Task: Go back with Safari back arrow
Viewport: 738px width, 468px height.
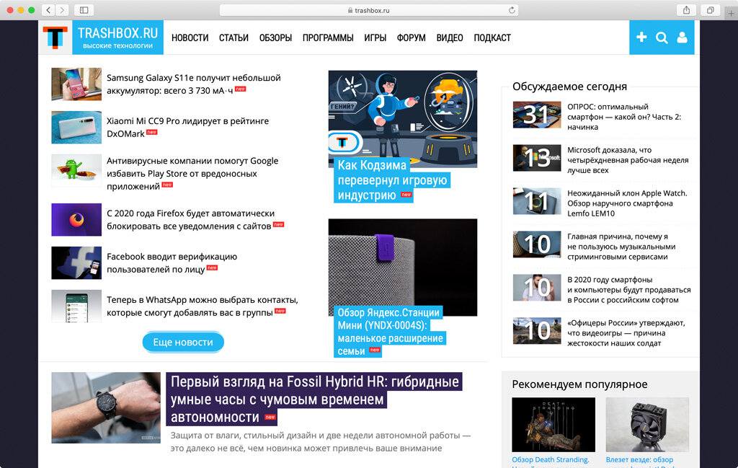Action: pos(48,10)
